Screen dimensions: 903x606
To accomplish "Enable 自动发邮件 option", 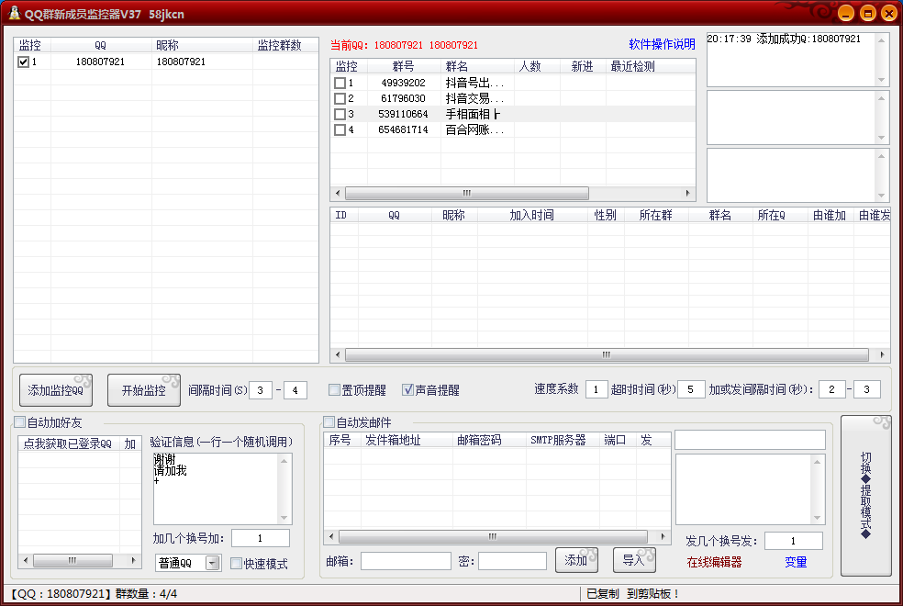I will [x=329, y=422].
